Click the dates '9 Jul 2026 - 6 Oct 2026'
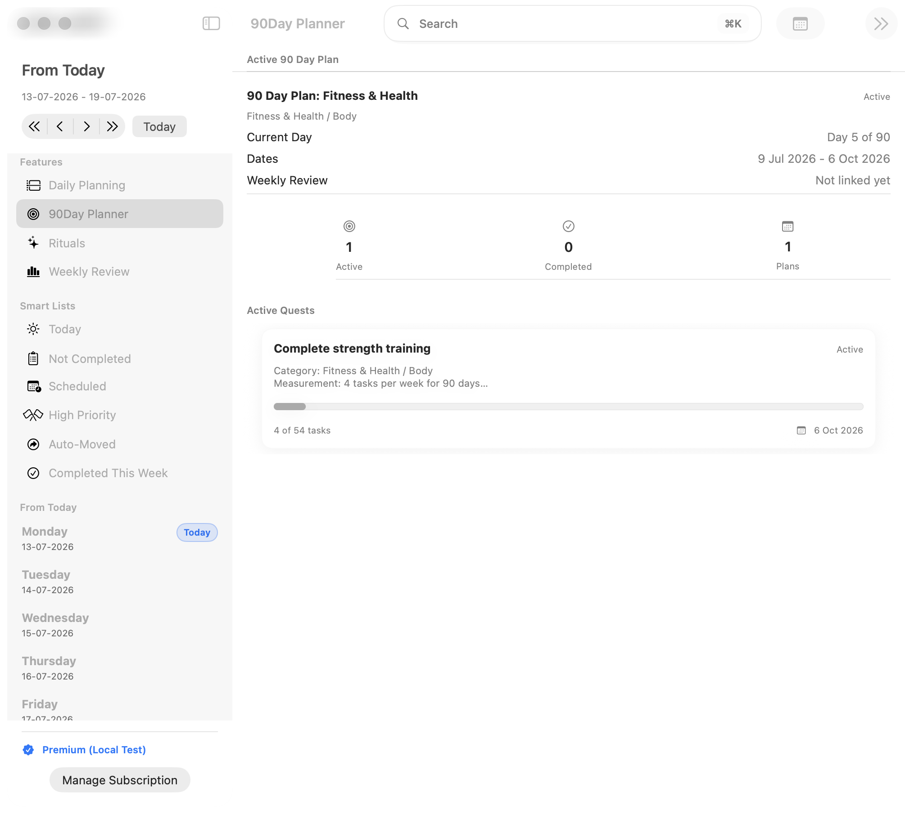 tap(824, 159)
